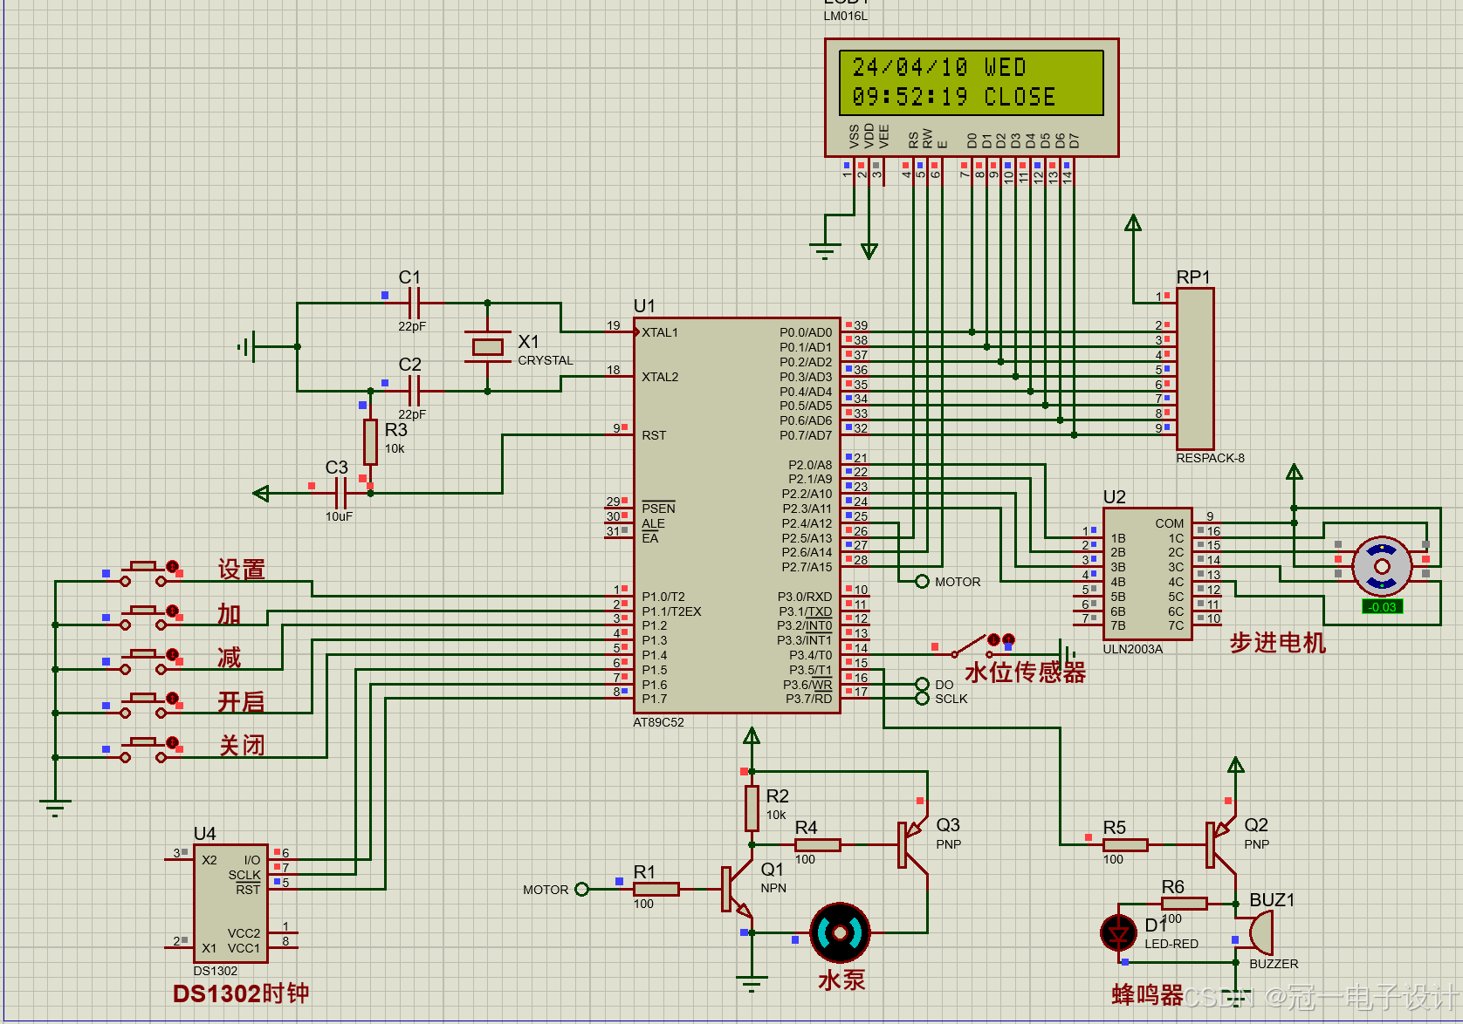Select the RESPACK-8 resistor pack RP1
The width and height of the screenshot is (1463, 1024).
(1195, 369)
